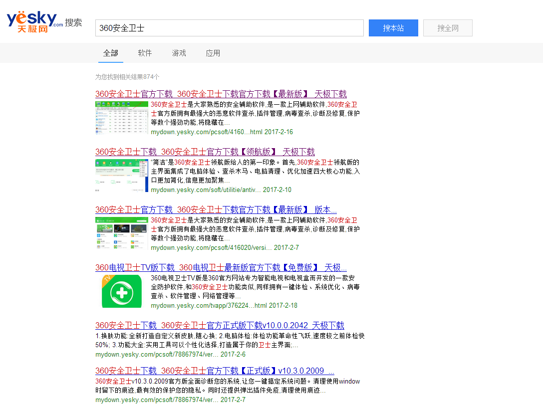This screenshot has width=543, height=406.
Task: Switch to the 游戏 tab
Action: (179, 53)
